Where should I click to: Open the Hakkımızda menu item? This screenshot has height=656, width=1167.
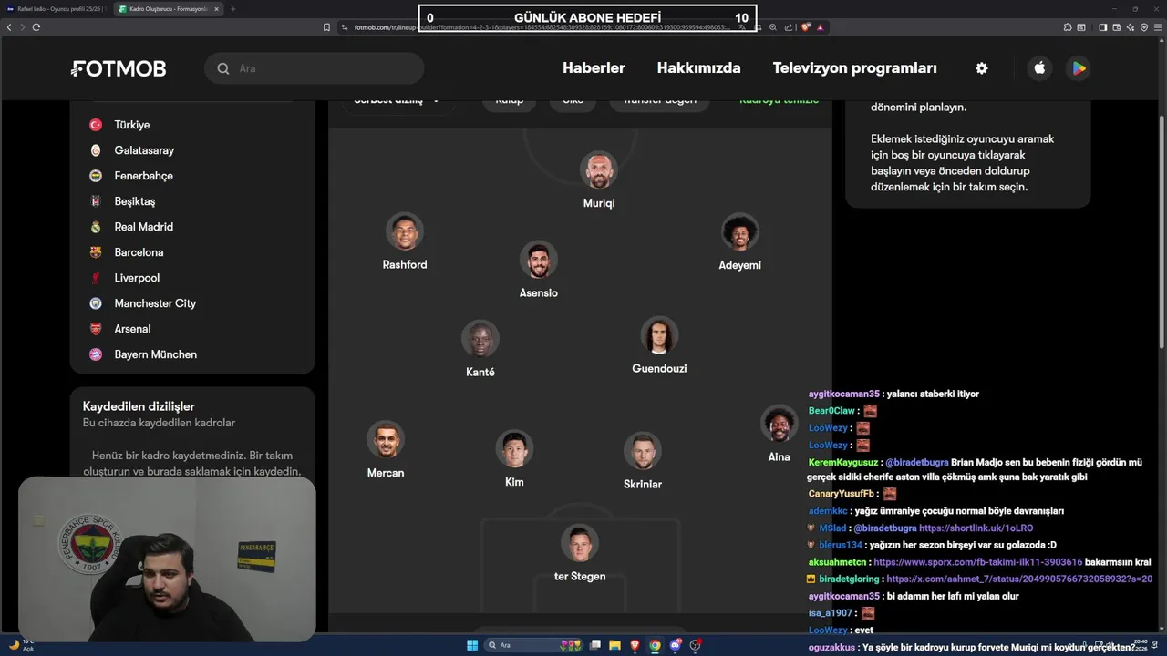click(x=698, y=68)
